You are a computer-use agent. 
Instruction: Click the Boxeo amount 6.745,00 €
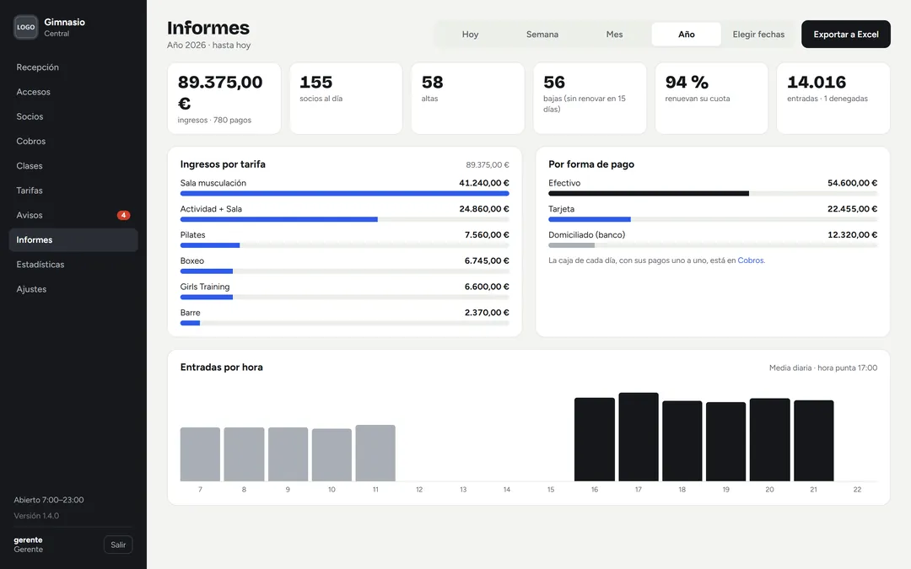tap(487, 260)
